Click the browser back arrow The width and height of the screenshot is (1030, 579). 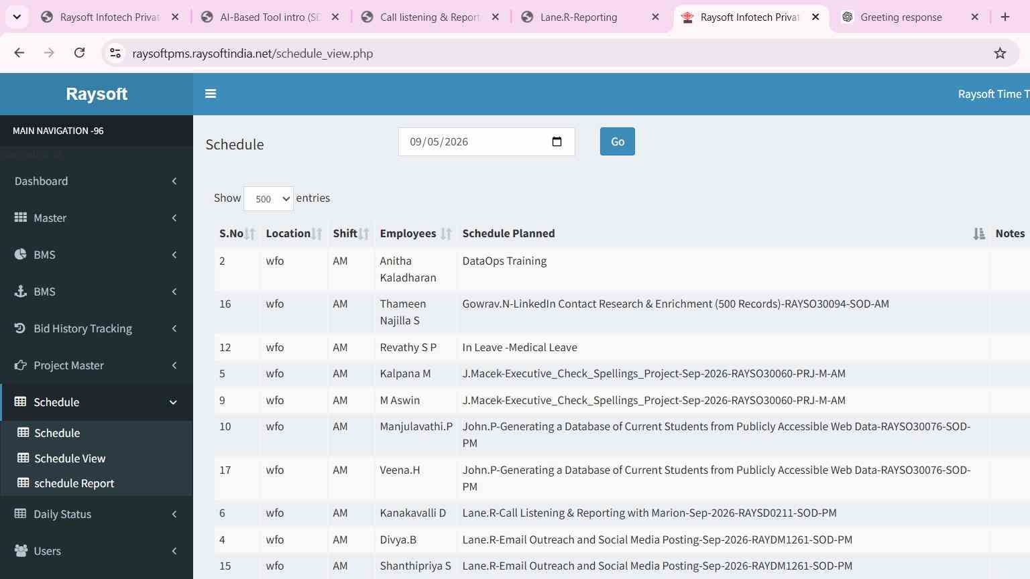point(19,53)
